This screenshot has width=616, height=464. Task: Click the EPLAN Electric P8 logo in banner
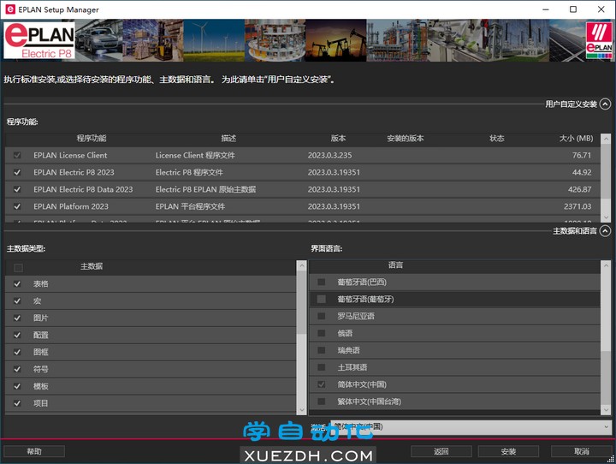tap(38, 40)
